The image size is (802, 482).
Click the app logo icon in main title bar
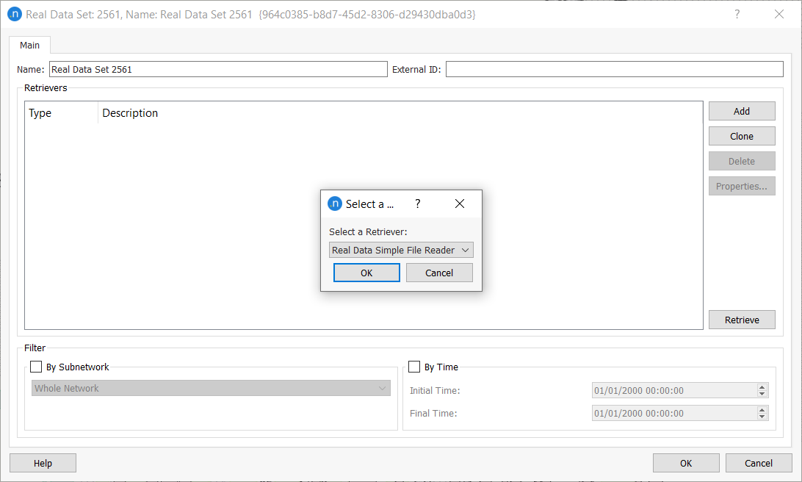[14, 14]
